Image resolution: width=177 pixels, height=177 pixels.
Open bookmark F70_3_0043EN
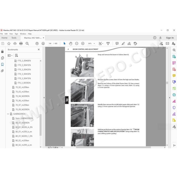pos(24,74)
